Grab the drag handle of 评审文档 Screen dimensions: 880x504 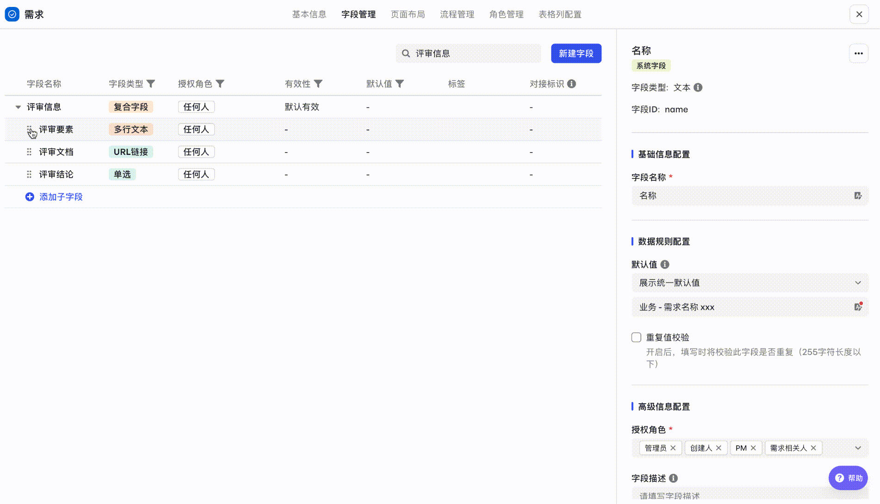point(29,152)
